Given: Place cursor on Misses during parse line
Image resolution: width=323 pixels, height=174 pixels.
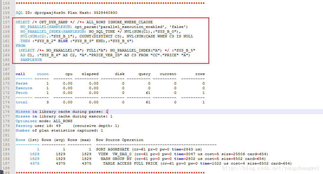Looking at the screenshot, I should (x=61, y=112).
